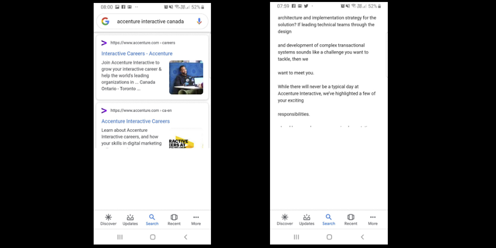The width and height of the screenshot is (496, 248).
Task: Tap the back button on the right phone
Action: 363,237
